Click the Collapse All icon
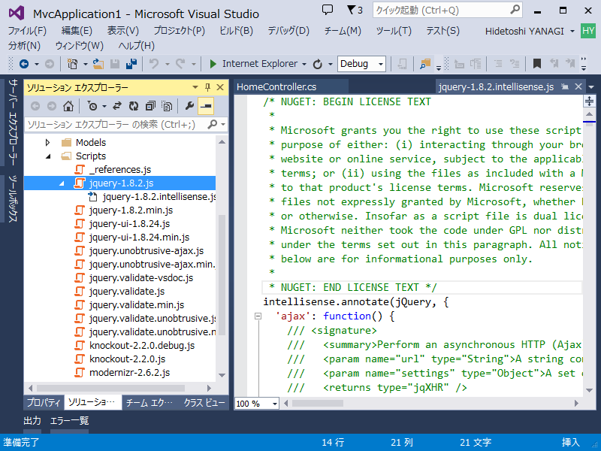Screen dimensions: 601x451 tap(150, 106)
